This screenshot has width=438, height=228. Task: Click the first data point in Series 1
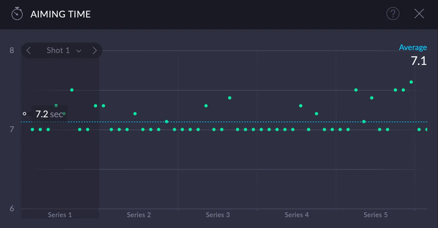(32, 129)
